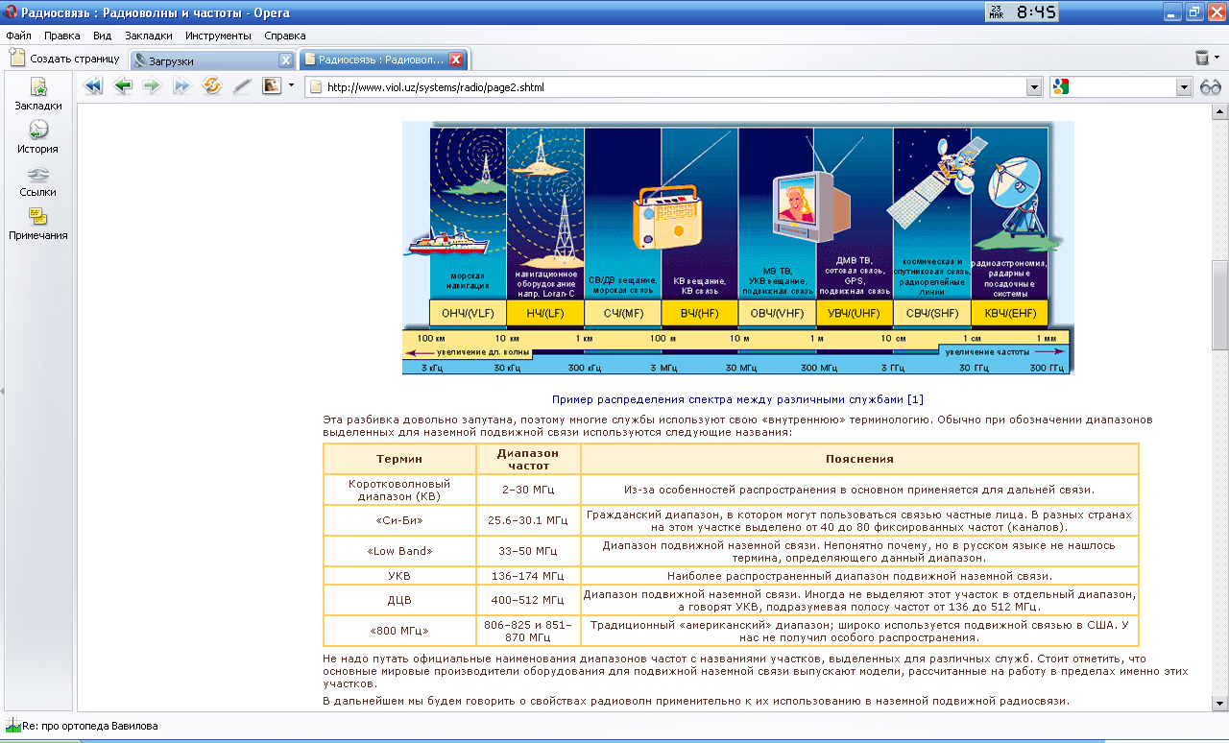Click the scrollbar down arrow
Screen dimensions: 1229x743
1220,704
